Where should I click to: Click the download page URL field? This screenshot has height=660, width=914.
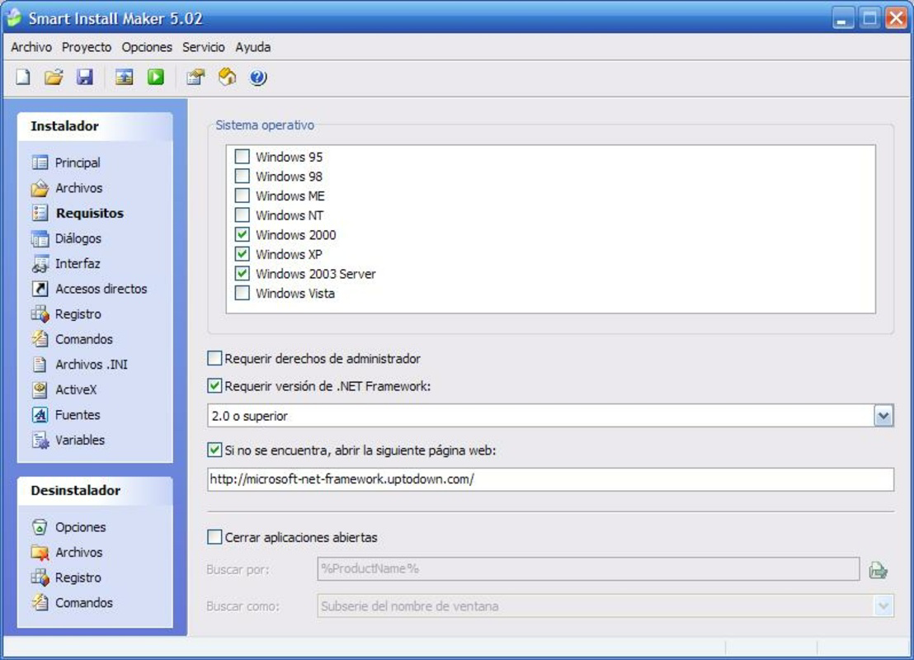coord(550,479)
